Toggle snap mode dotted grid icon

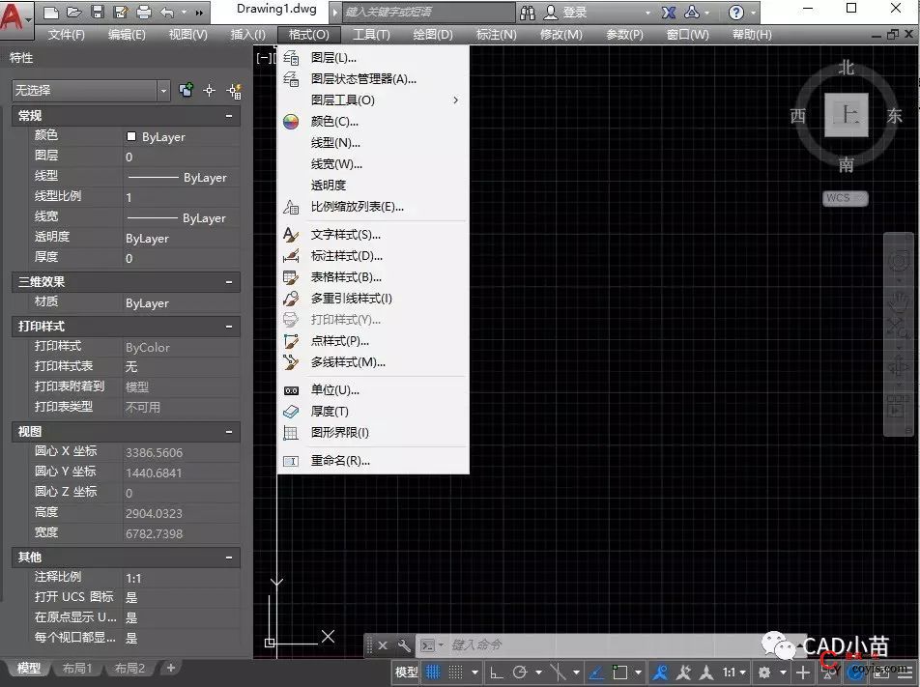coord(455,673)
